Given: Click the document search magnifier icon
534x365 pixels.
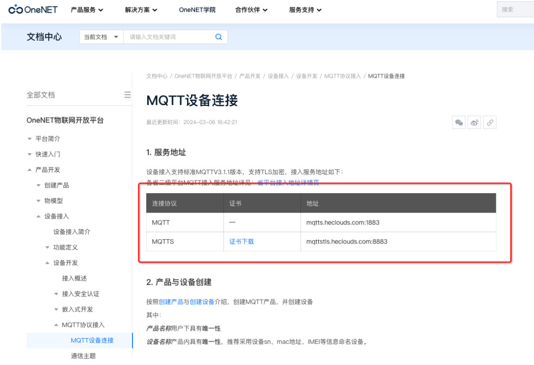Looking at the screenshot, I should tap(218, 36).
